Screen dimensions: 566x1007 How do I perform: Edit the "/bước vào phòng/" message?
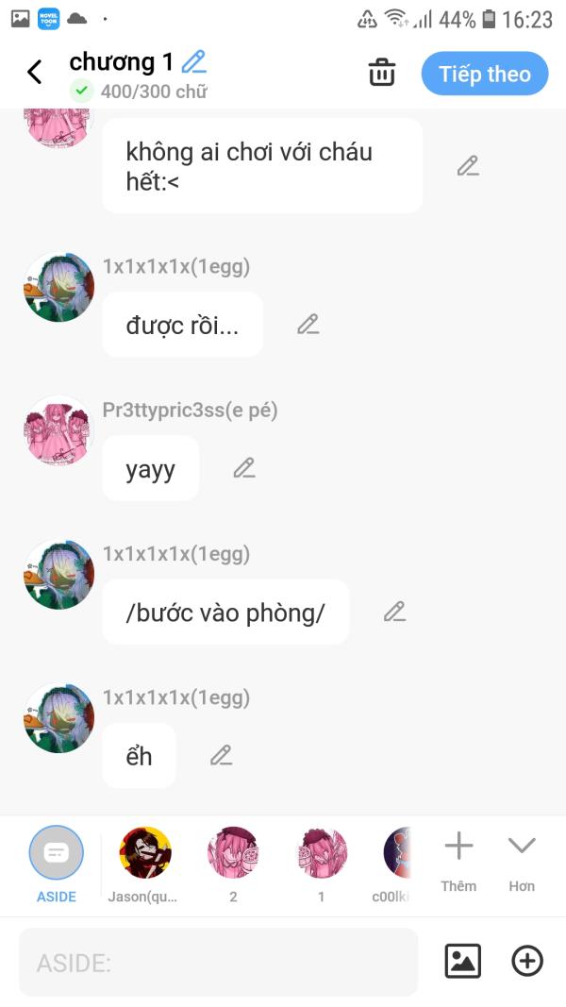pos(394,612)
